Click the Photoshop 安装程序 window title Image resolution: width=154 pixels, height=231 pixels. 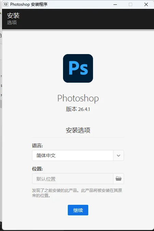point(29,4)
